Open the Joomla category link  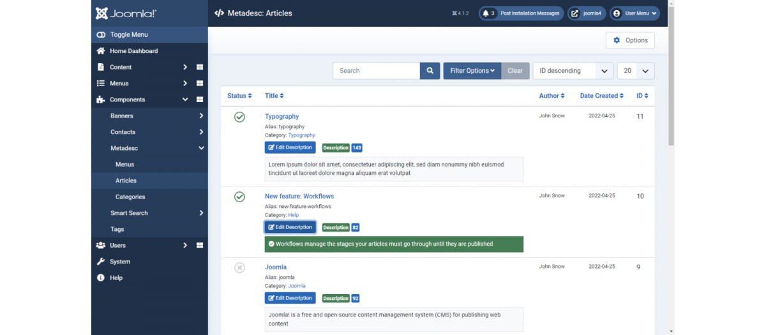(x=297, y=286)
